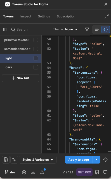Screen dimensions: 111x179
Task: Click the Apply to page button
Action: [x=79, y=160]
